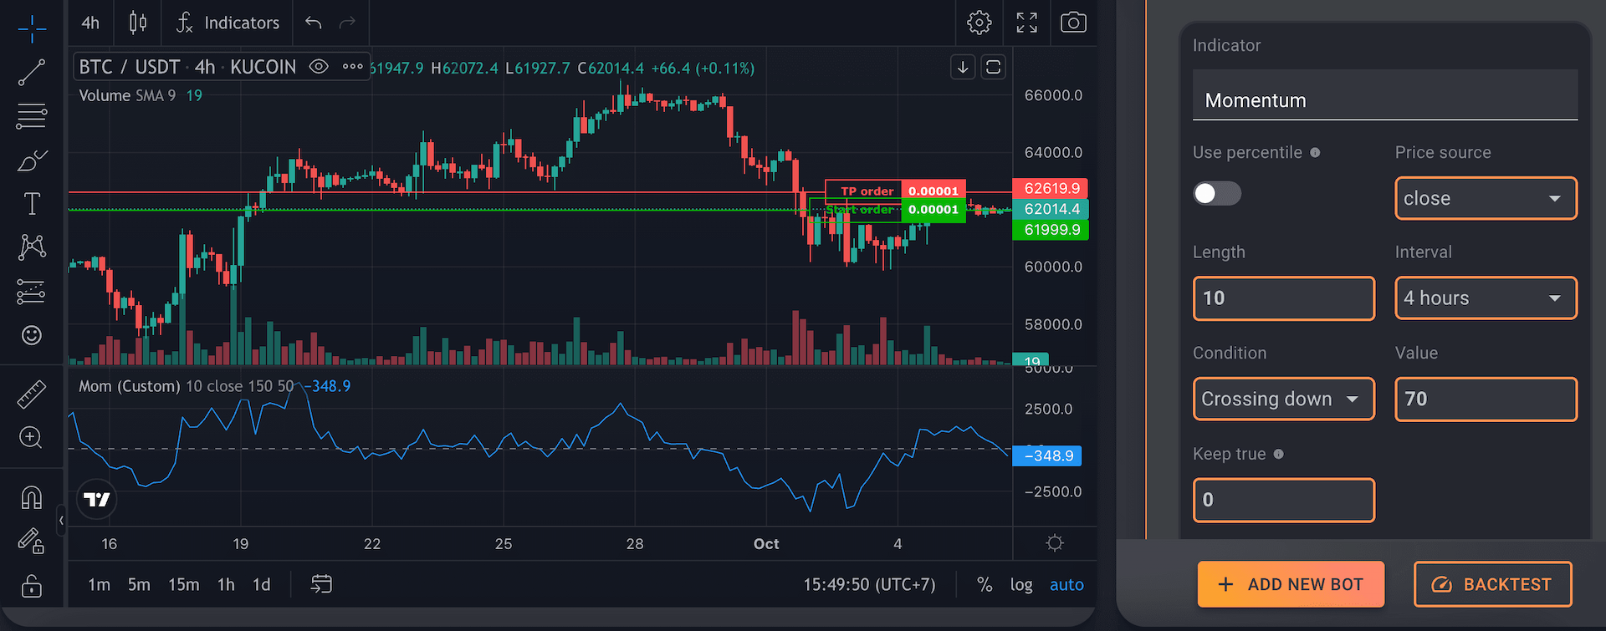The width and height of the screenshot is (1606, 631).
Task: Click the ADD NEW BOT button
Action: [1291, 584]
